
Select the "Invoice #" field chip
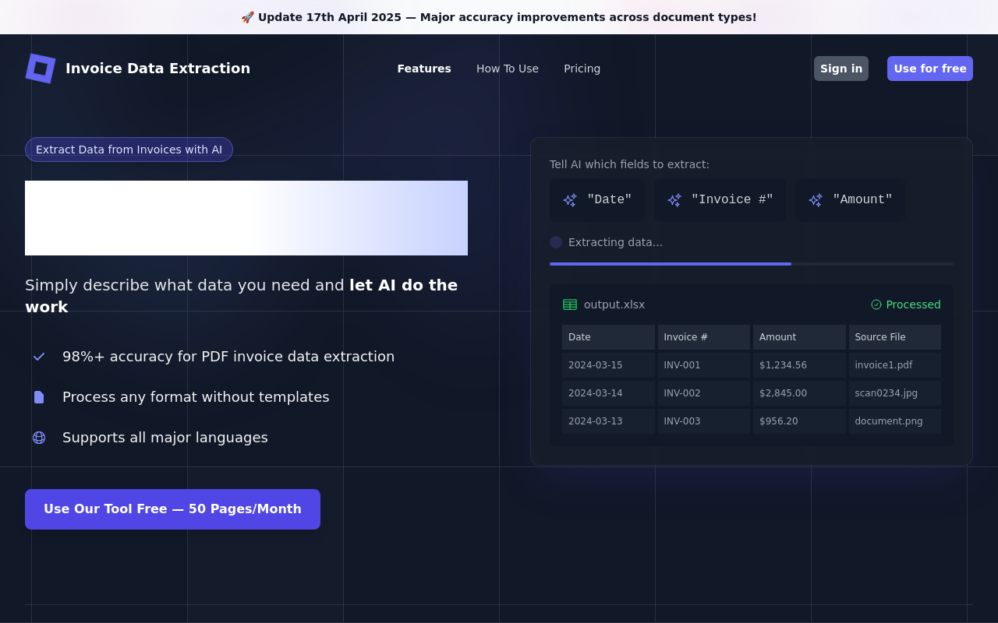pyautogui.click(x=720, y=200)
